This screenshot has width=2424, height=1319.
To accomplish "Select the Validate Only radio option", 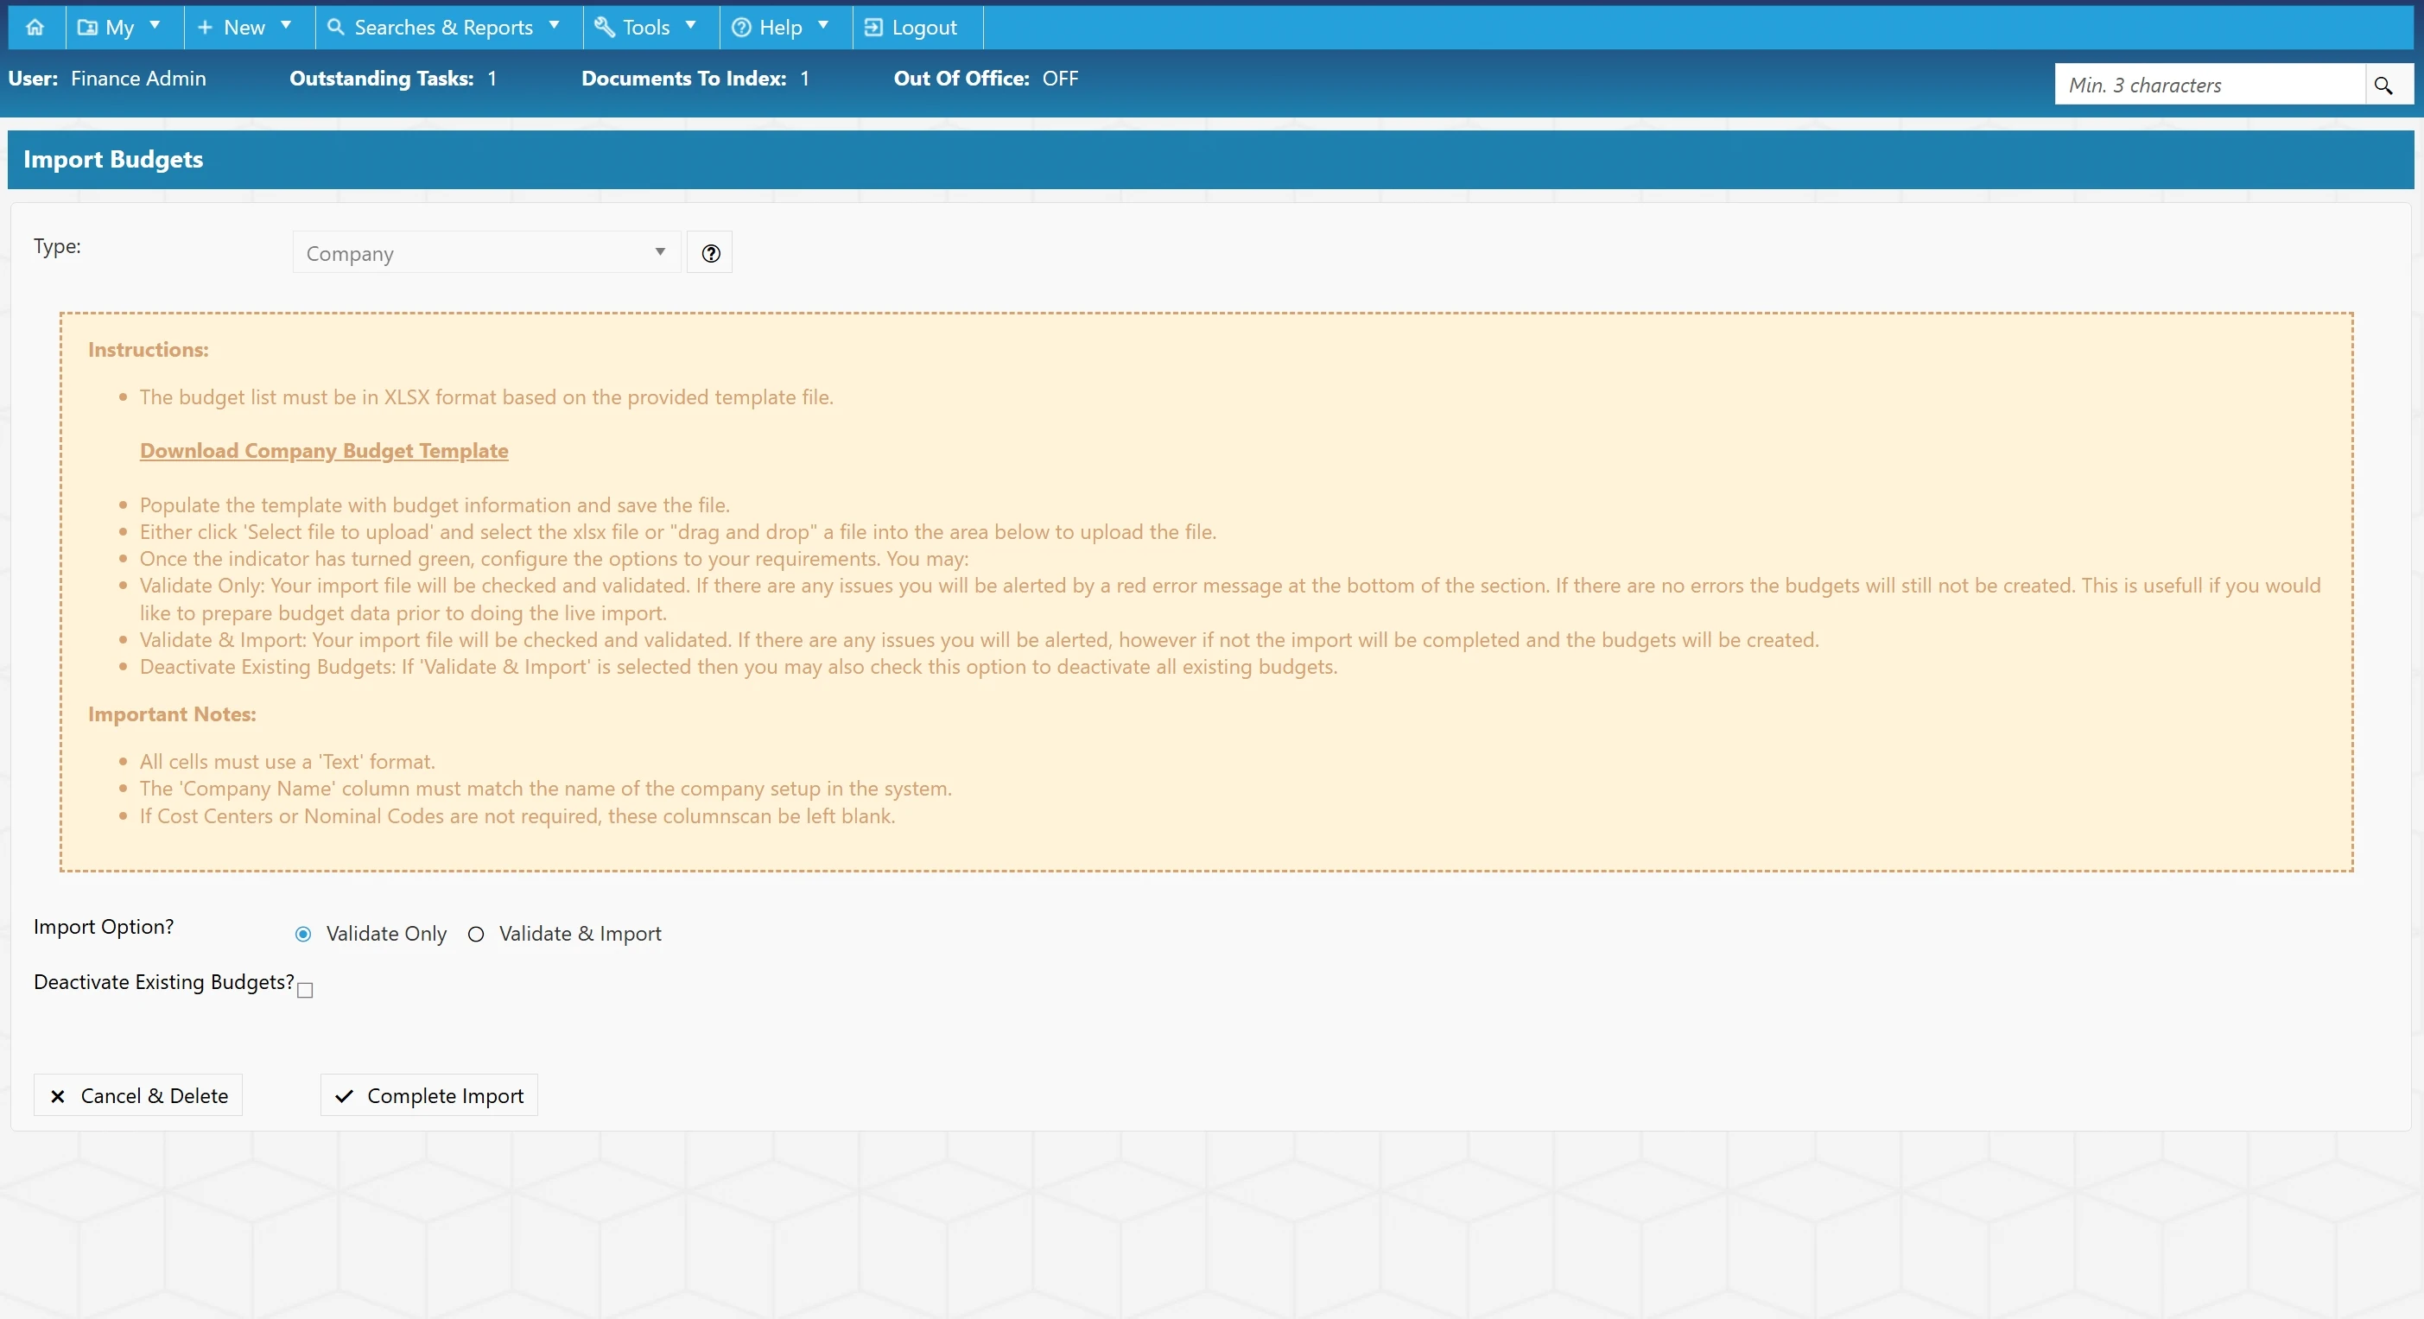I will (303, 935).
